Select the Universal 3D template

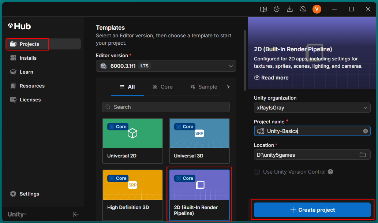(x=199, y=141)
